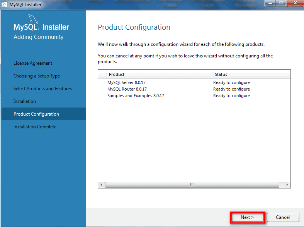Click the Cancel button
304x227 pixels.
point(283,217)
